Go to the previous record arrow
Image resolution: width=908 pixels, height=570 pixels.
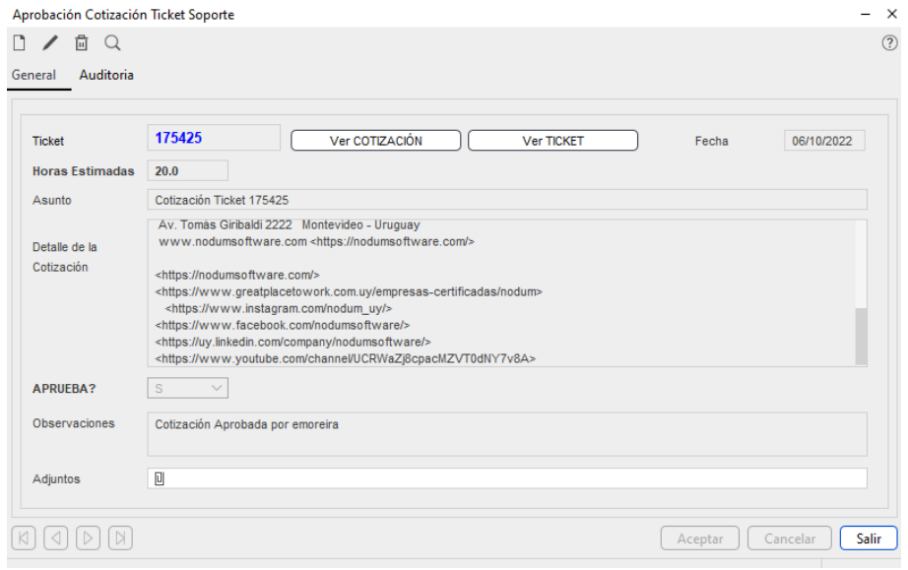pyautogui.click(x=56, y=538)
